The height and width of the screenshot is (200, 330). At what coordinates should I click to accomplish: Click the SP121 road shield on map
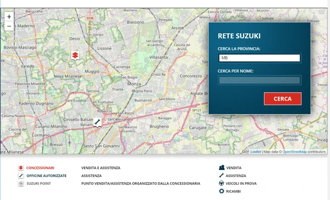pyautogui.click(x=197, y=110)
